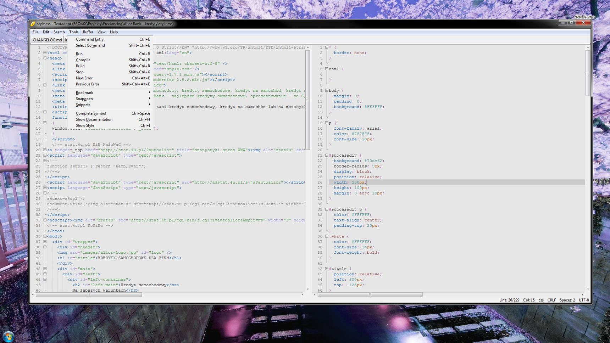Click the "Col: 16" status bar entry
This screenshot has width=610, height=343.
tap(529, 300)
